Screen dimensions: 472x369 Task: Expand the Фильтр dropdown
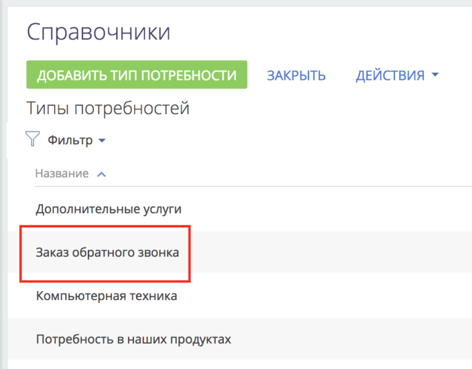click(x=76, y=140)
